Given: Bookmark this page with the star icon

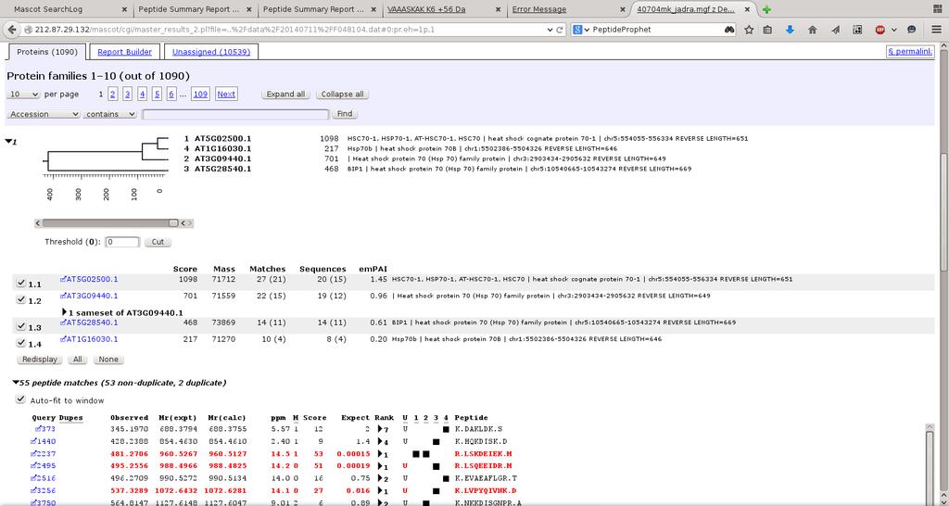Looking at the screenshot, I should pos(749,30).
